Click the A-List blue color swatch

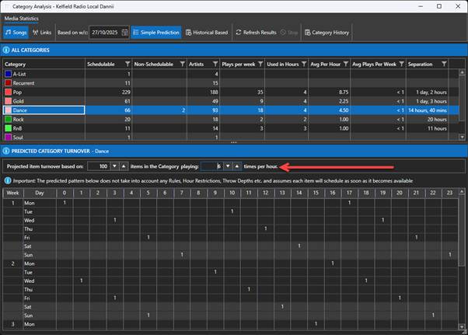pos(8,74)
